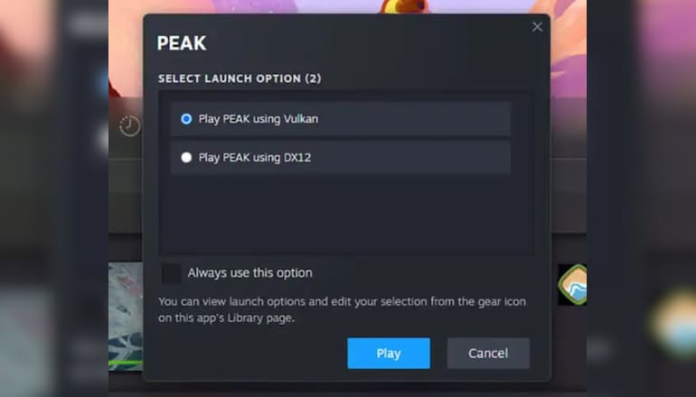
Task: Click the clock play-time icon behind dialog
Action: (x=129, y=125)
